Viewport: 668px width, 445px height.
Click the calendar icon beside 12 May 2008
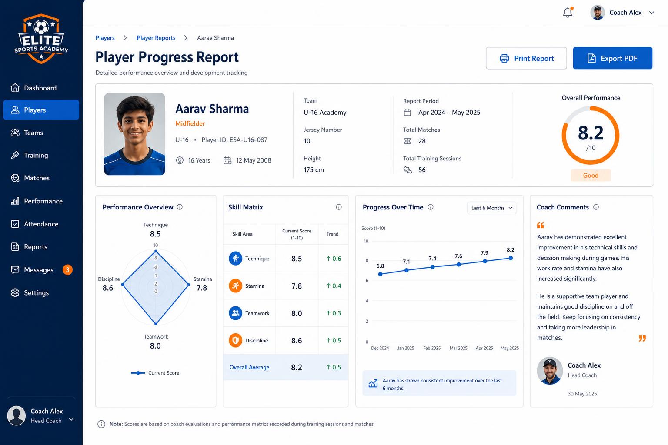click(227, 160)
